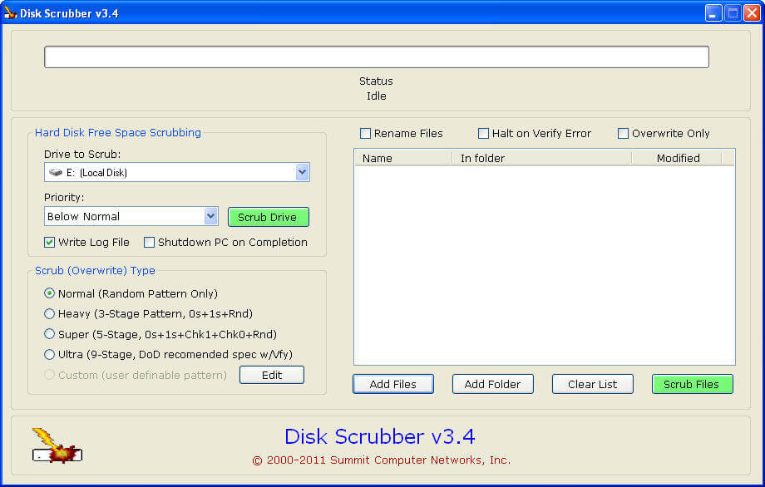Enable the Rename Files checkbox

(365, 134)
